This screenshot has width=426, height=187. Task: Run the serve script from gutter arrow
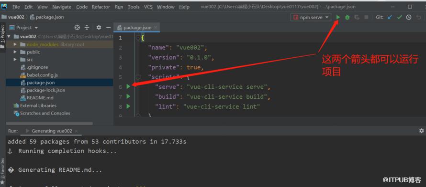(128, 87)
